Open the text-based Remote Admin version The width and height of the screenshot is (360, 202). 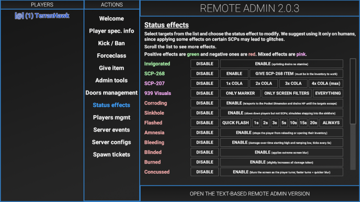click(x=250, y=193)
